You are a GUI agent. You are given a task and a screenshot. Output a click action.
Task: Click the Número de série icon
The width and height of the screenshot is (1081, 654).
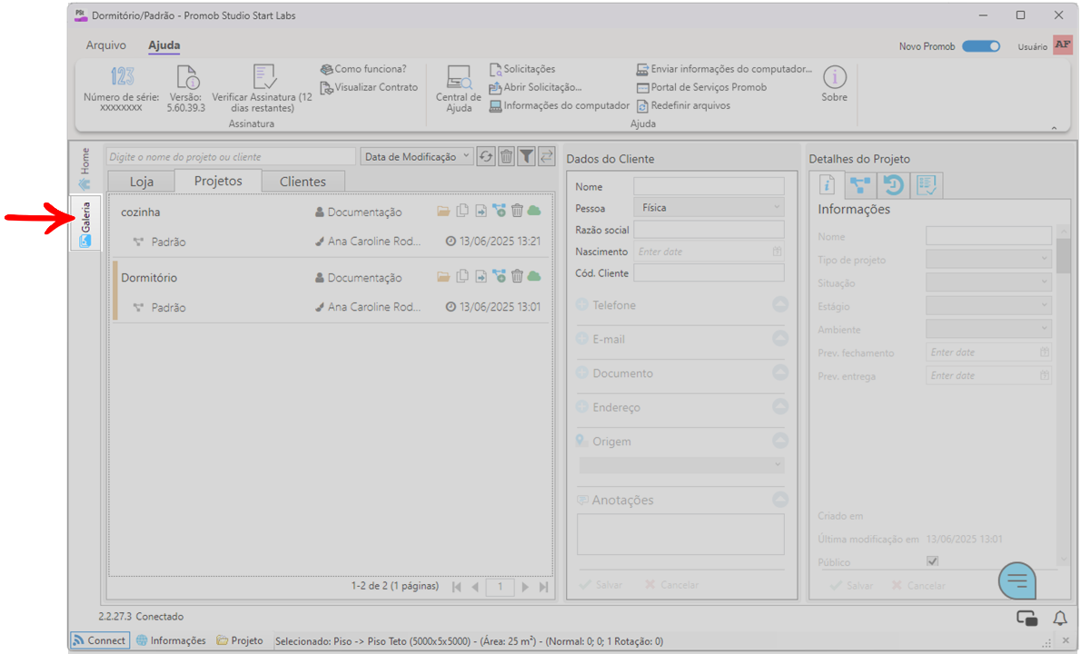point(122,75)
